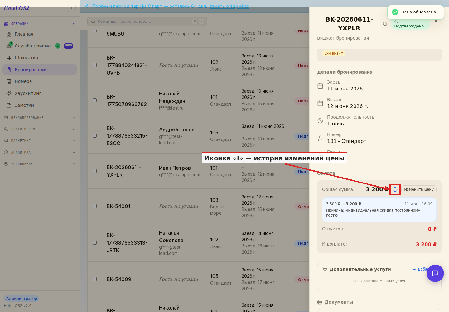
Task: Click guest name Иван Петров
Action: pos(175,168)
